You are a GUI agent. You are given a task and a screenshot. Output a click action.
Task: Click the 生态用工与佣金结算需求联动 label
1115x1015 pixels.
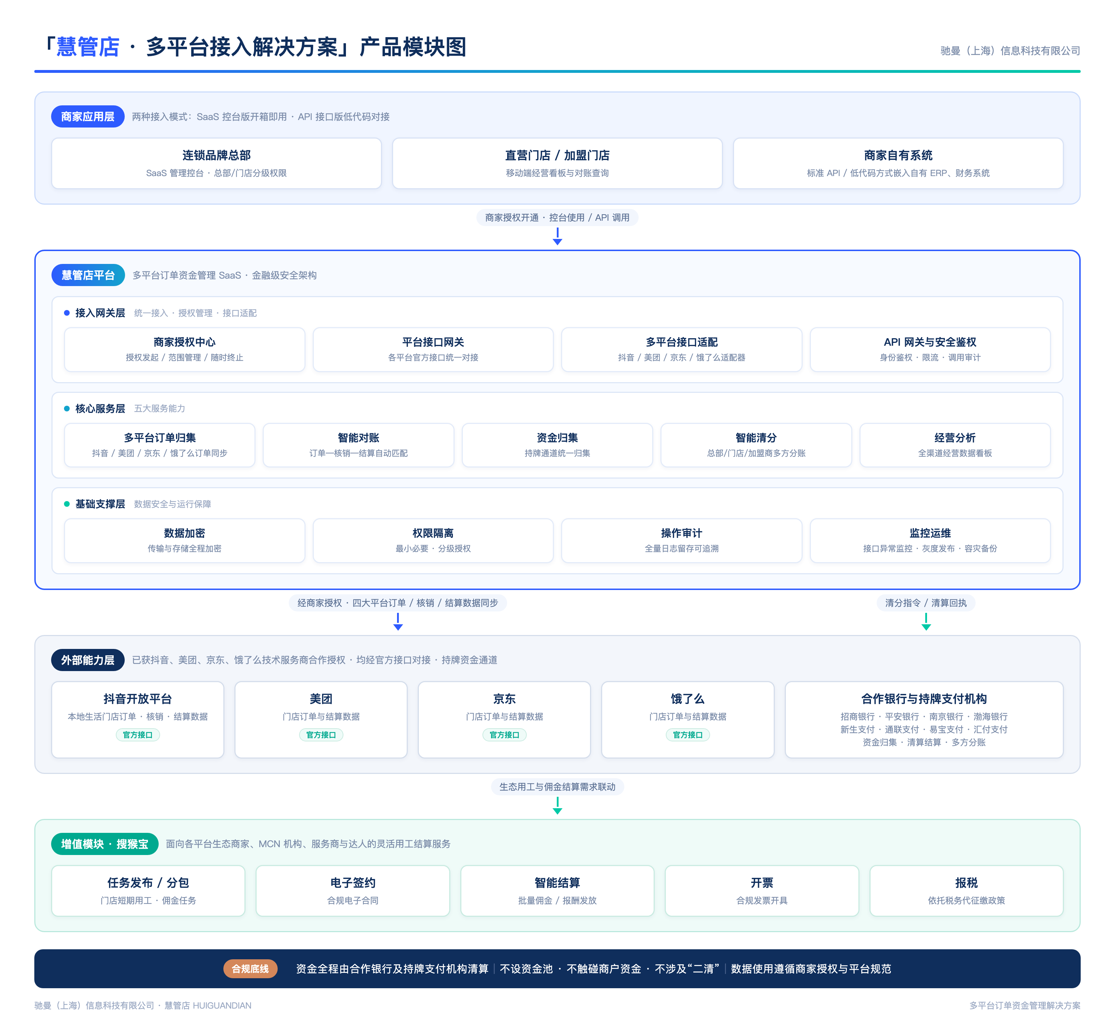557,787
